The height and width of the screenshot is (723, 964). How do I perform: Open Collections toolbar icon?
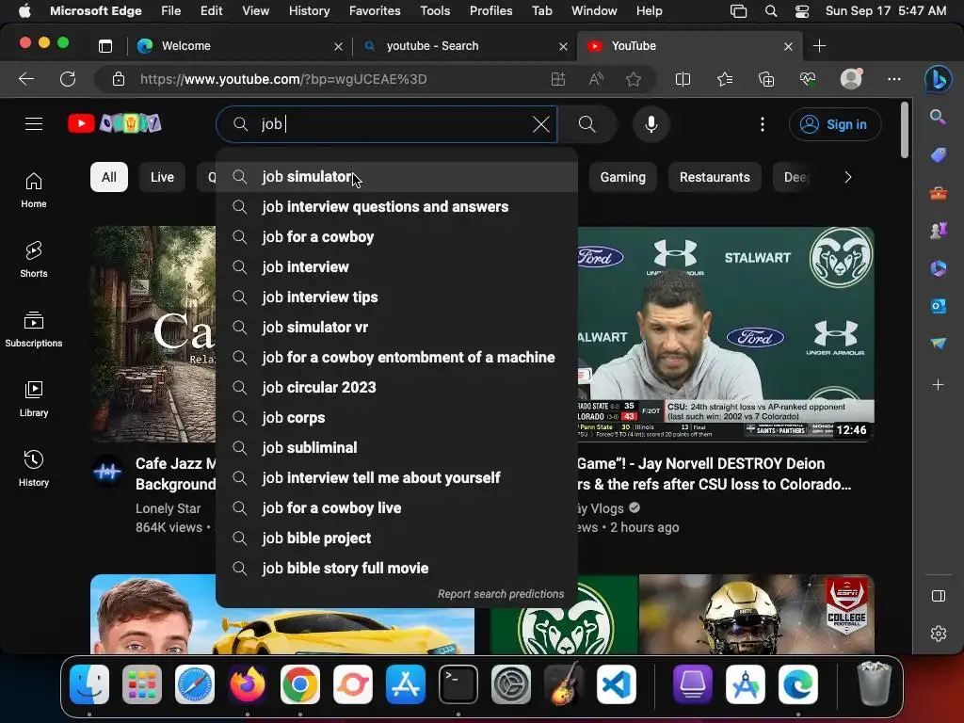[x=766, y=79]
